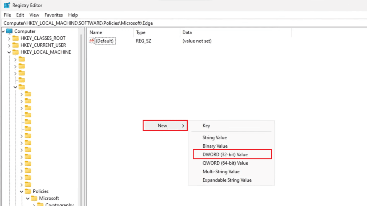
Task: Click the HKEY_CLASSES_ROOT folder icon
Action: pos(15,38)
